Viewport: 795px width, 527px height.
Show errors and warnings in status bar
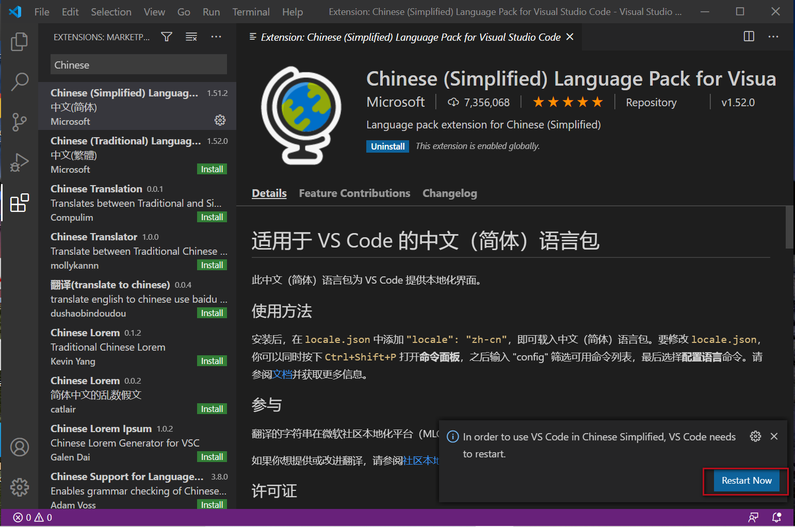33,517
